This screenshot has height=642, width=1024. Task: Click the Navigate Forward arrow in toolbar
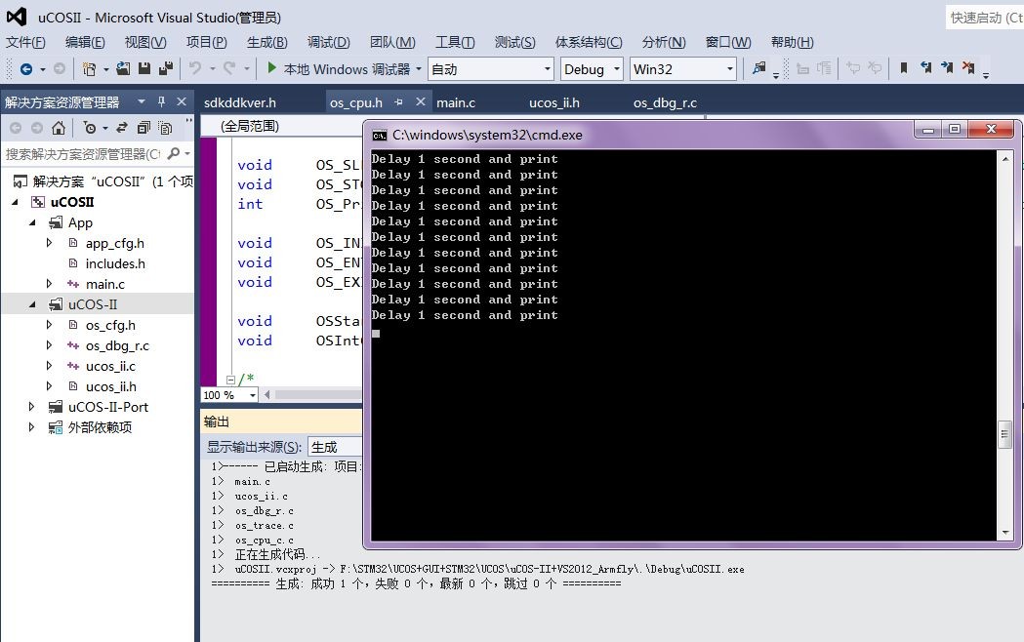(x=60, y=68)
